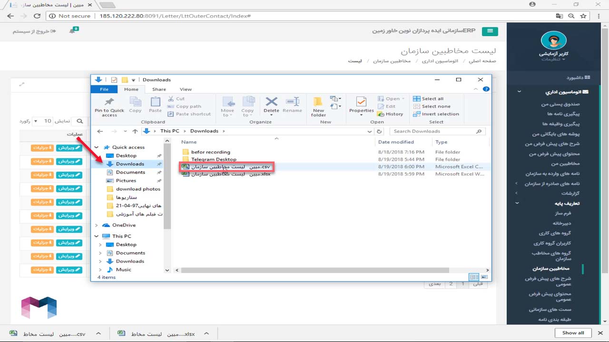609x342 pixels.
Task: Open File Explorer help question mark
Action: coord(486,89)
